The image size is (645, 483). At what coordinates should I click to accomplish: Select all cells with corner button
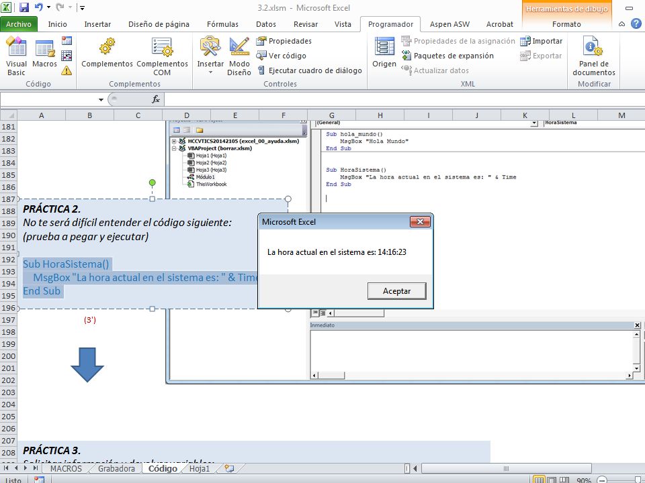coord(9,115)
